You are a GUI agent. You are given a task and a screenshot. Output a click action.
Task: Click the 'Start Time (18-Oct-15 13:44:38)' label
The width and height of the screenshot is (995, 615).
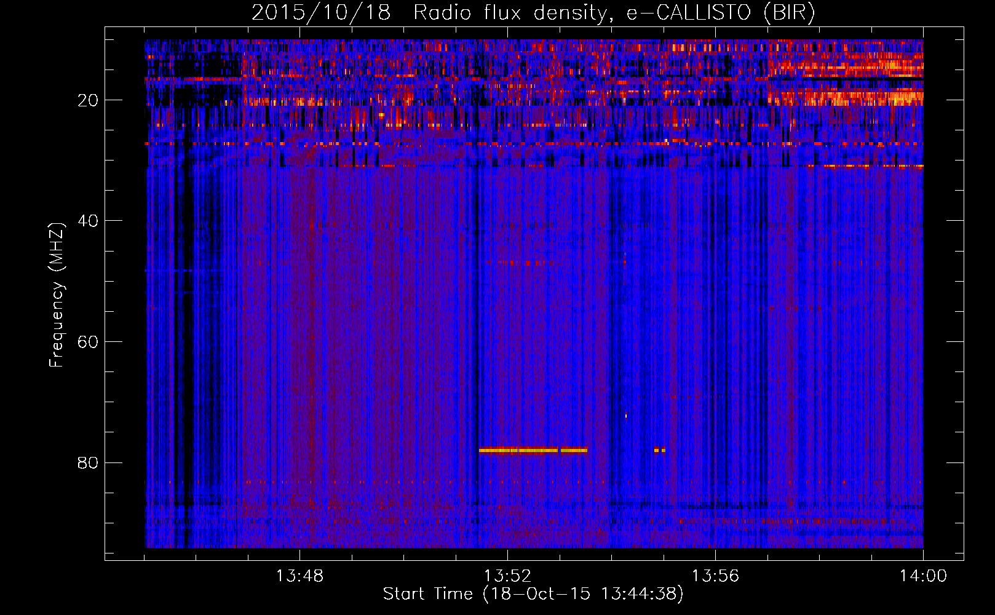click(533, 594)
